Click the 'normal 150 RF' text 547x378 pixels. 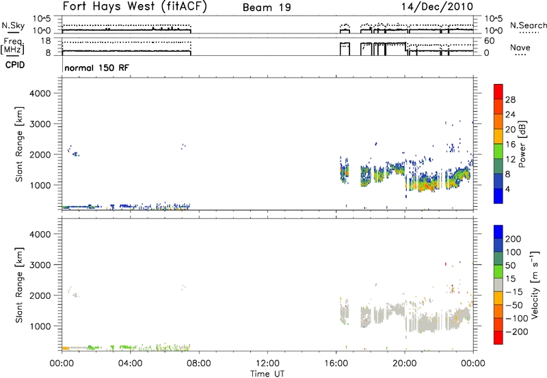pos(96,68)
